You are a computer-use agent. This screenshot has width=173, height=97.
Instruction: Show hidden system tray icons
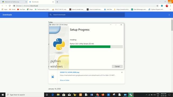(x=147, y=95)
